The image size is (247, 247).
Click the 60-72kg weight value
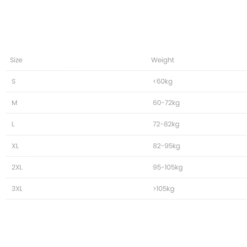[166, 103]
